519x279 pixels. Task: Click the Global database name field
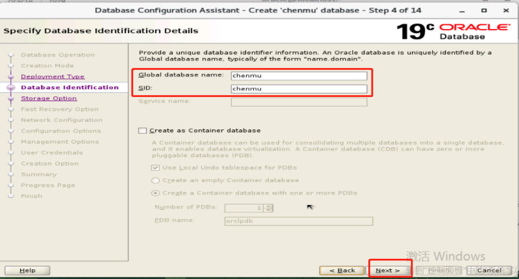point(299,76)
